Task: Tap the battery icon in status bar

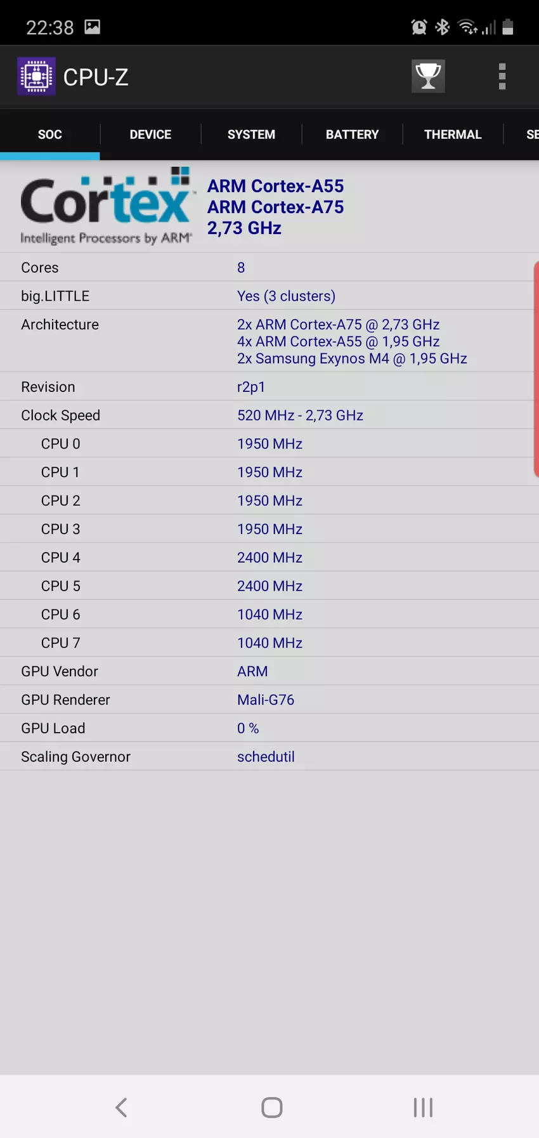Action: (508, 27)
